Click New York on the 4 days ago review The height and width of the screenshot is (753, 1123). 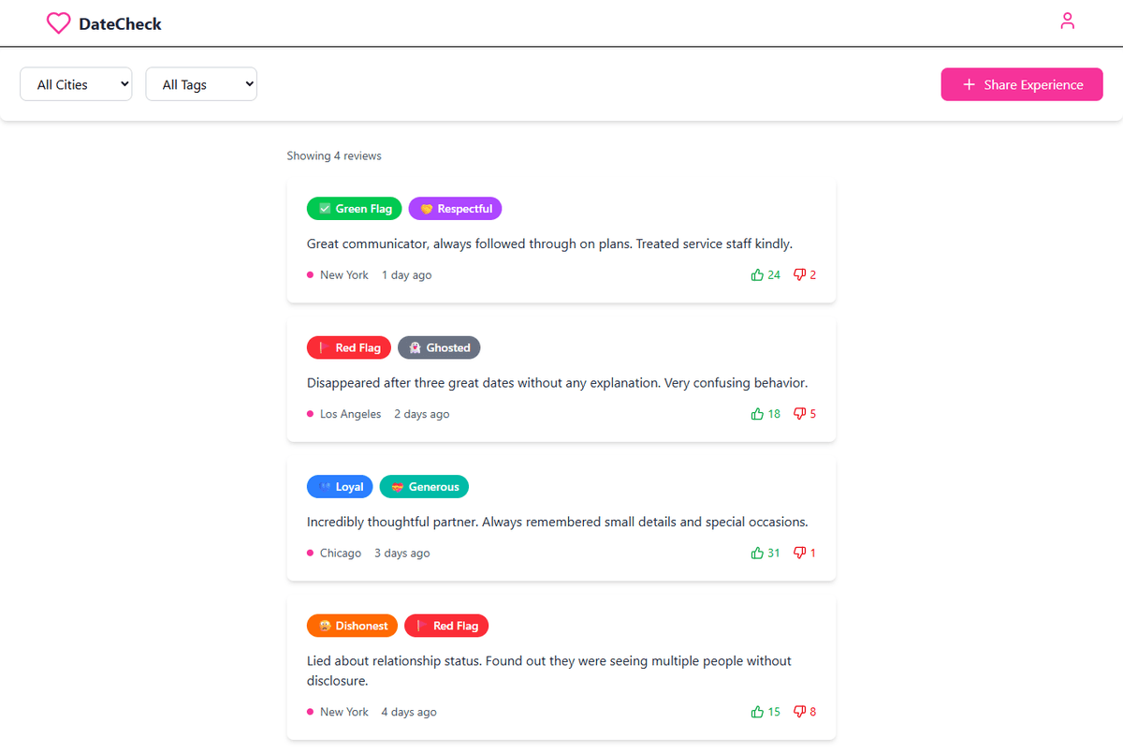coord(344,712)
